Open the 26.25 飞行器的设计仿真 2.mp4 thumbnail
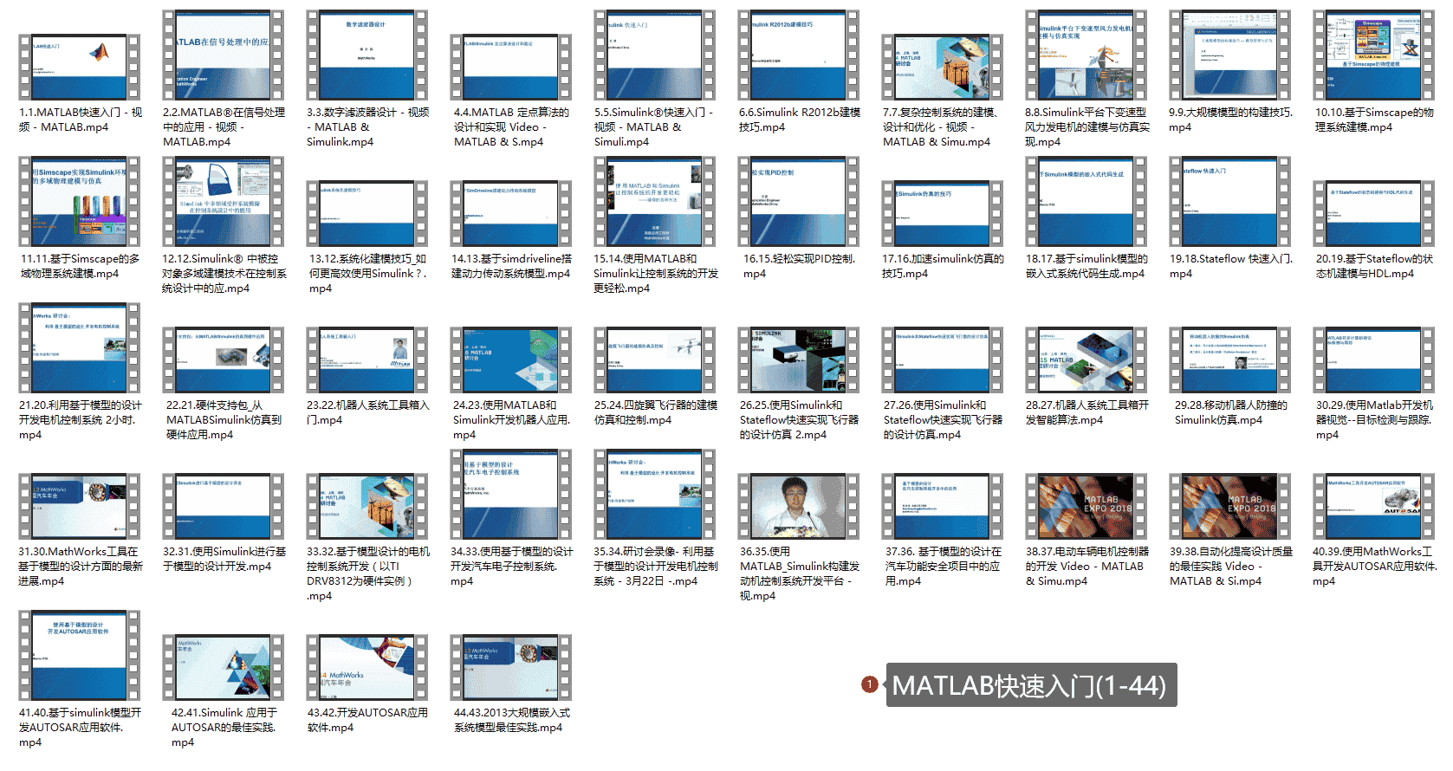The height and width of the screenshot is (771, 1453). coord(798,360)
